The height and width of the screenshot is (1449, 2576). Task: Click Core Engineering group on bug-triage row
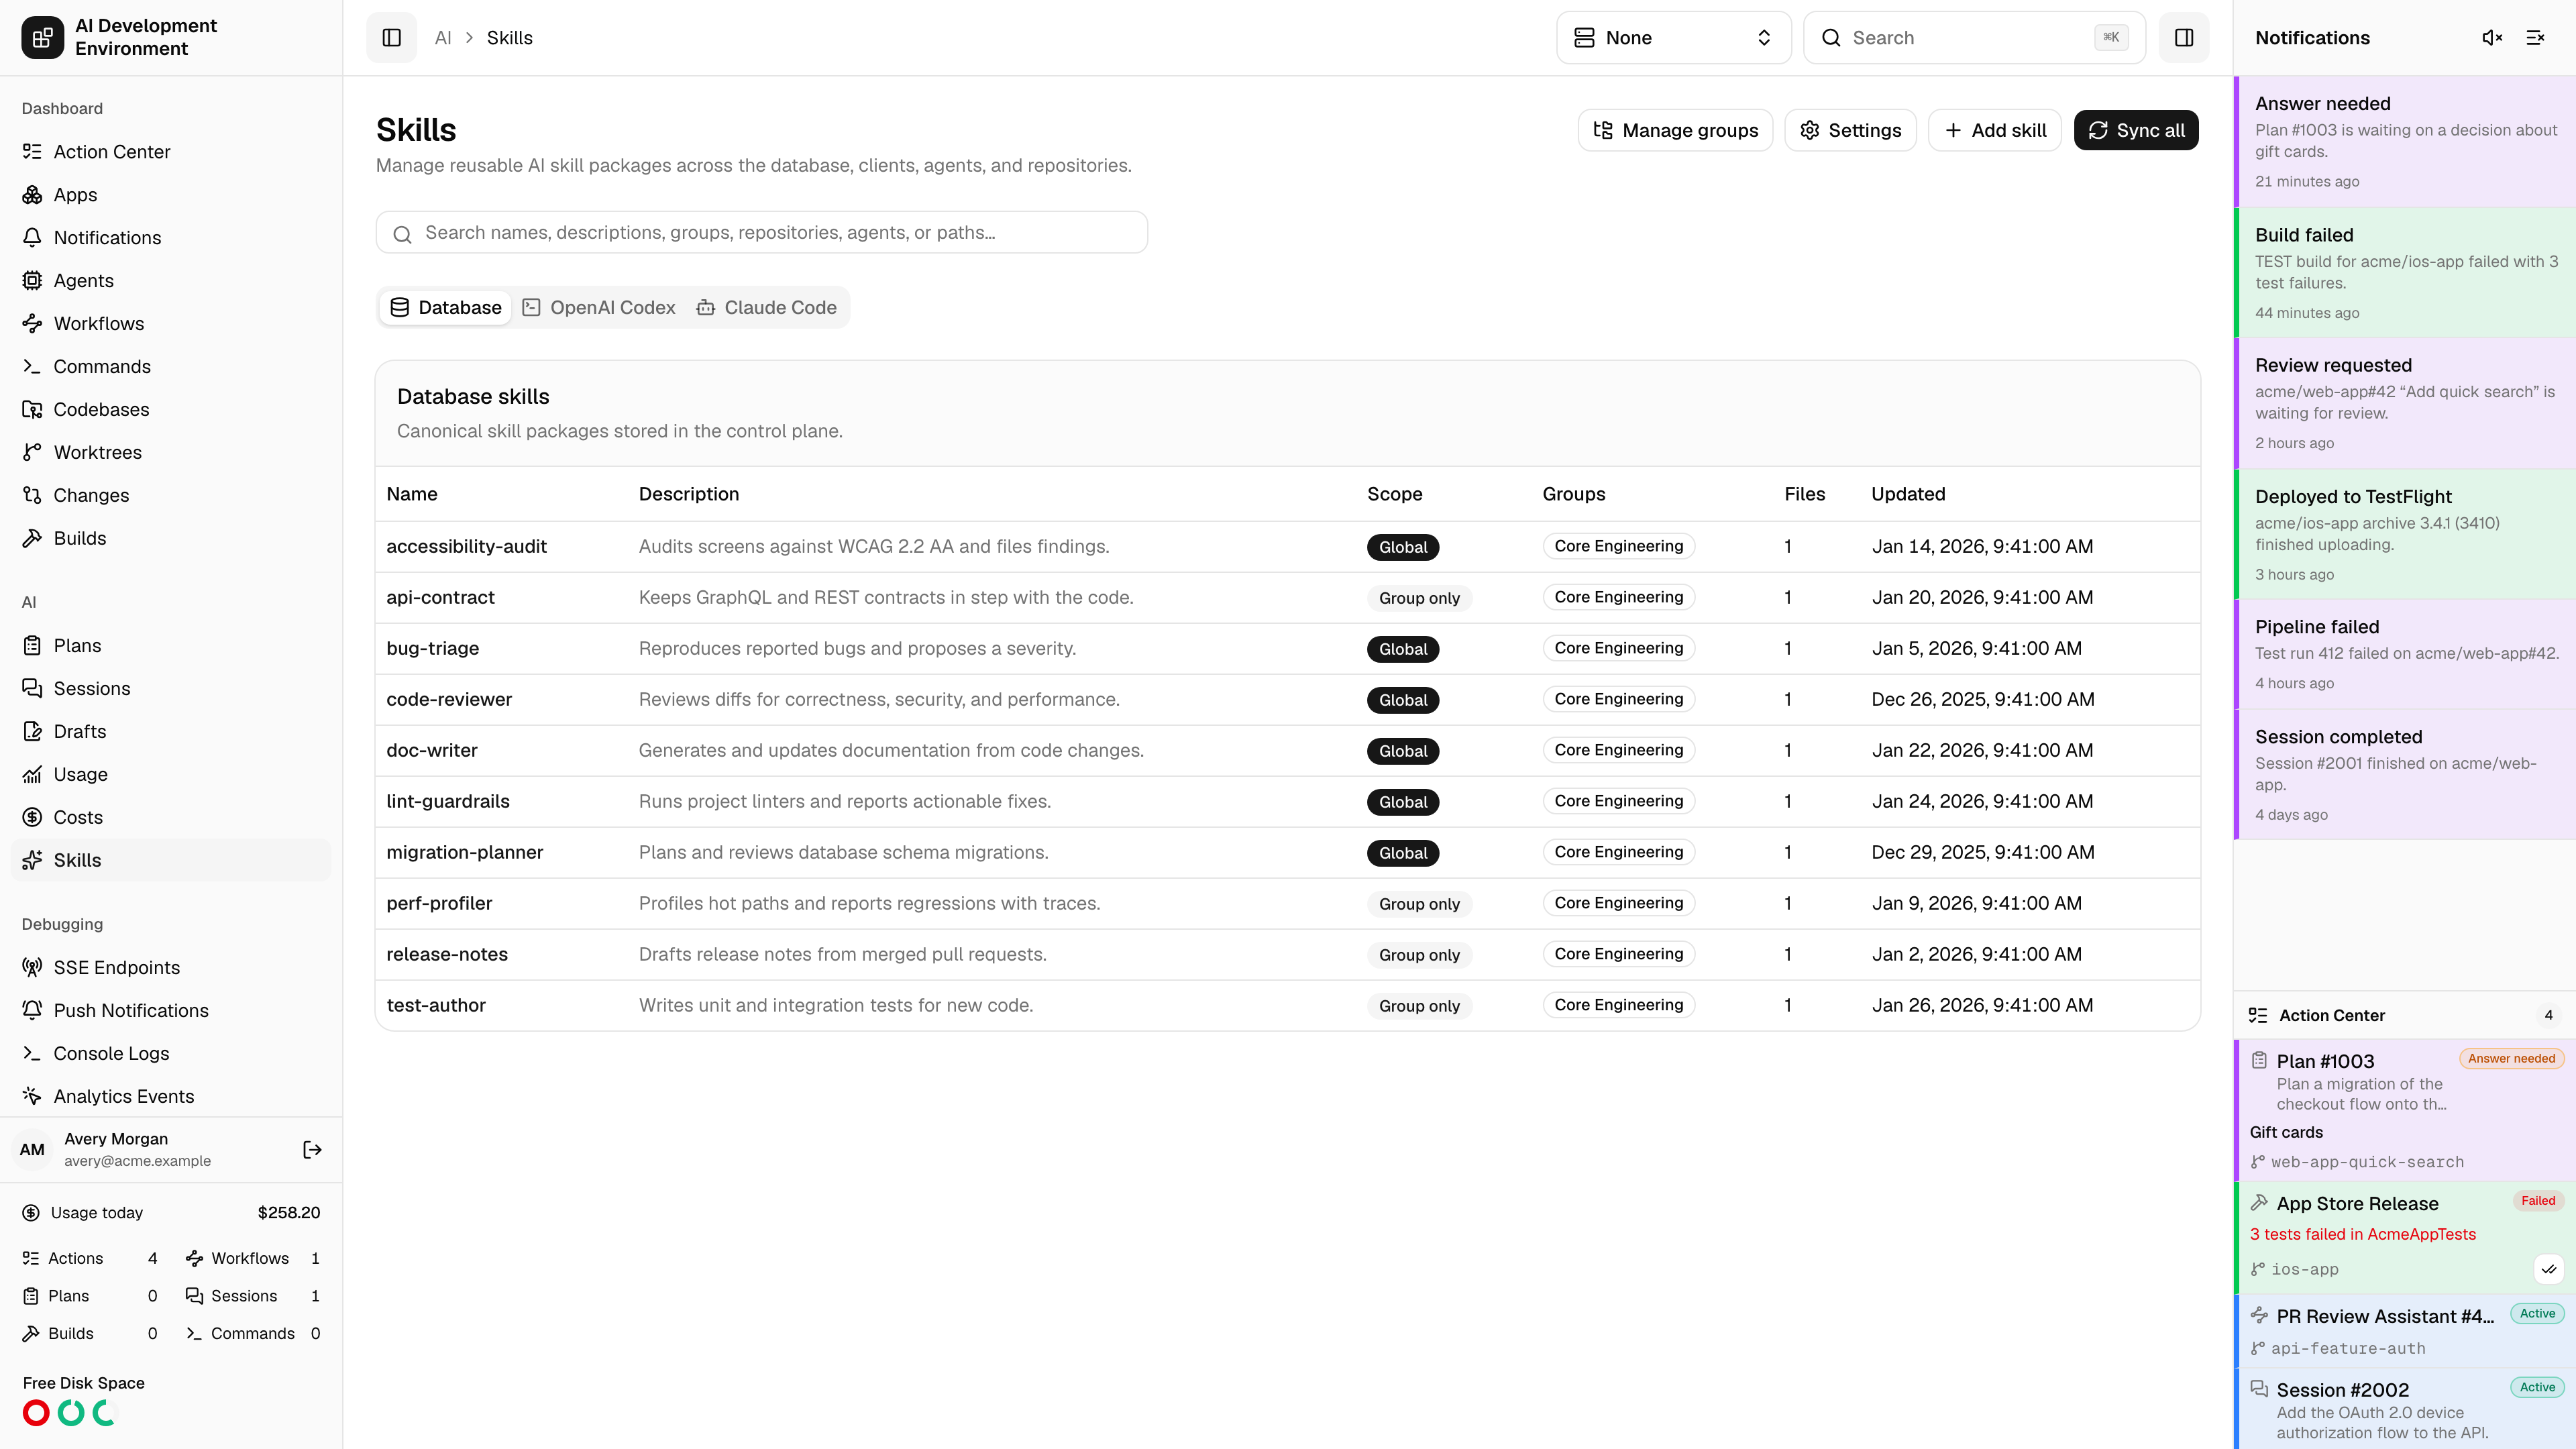[x=1618, y=648]
